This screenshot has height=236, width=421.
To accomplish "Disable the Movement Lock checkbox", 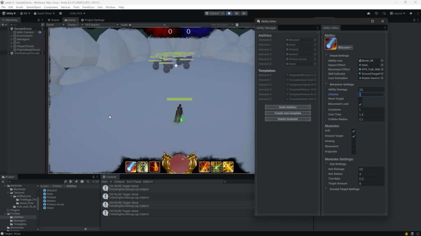I will pos(360,104).
